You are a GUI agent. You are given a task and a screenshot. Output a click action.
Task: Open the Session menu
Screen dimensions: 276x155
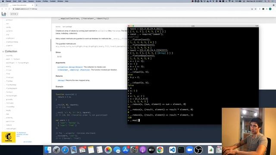tap(31, 1)
